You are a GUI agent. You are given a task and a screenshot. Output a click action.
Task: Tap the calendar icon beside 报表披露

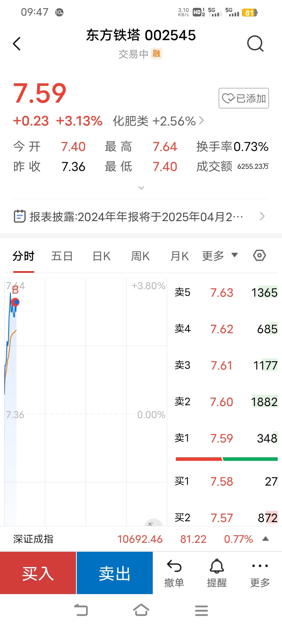[20, 216]
